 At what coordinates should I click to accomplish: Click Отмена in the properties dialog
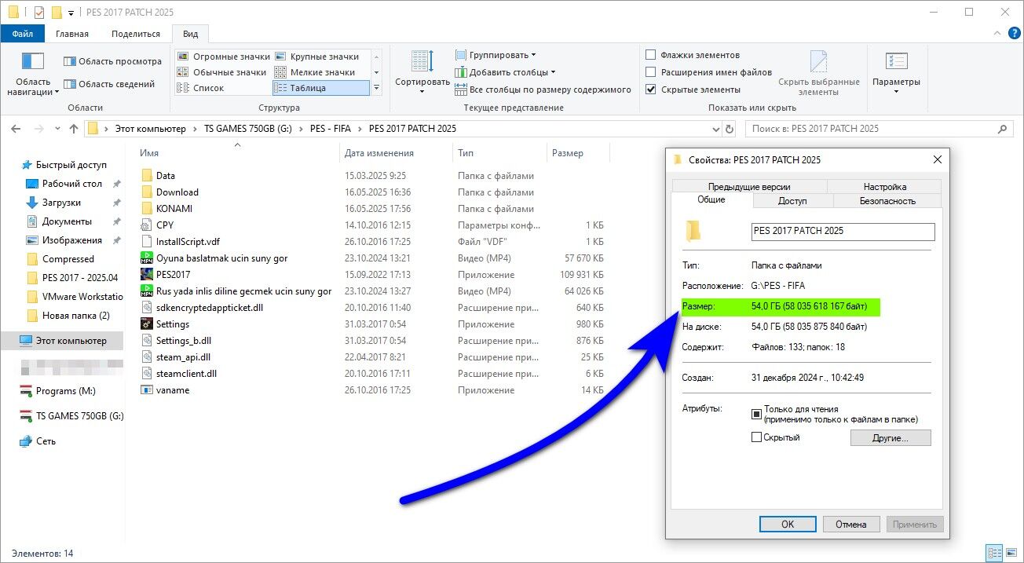click(x=851, y=524)
